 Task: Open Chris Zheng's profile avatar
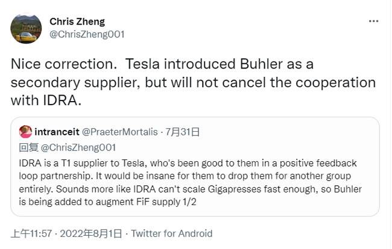click(26, 29)
